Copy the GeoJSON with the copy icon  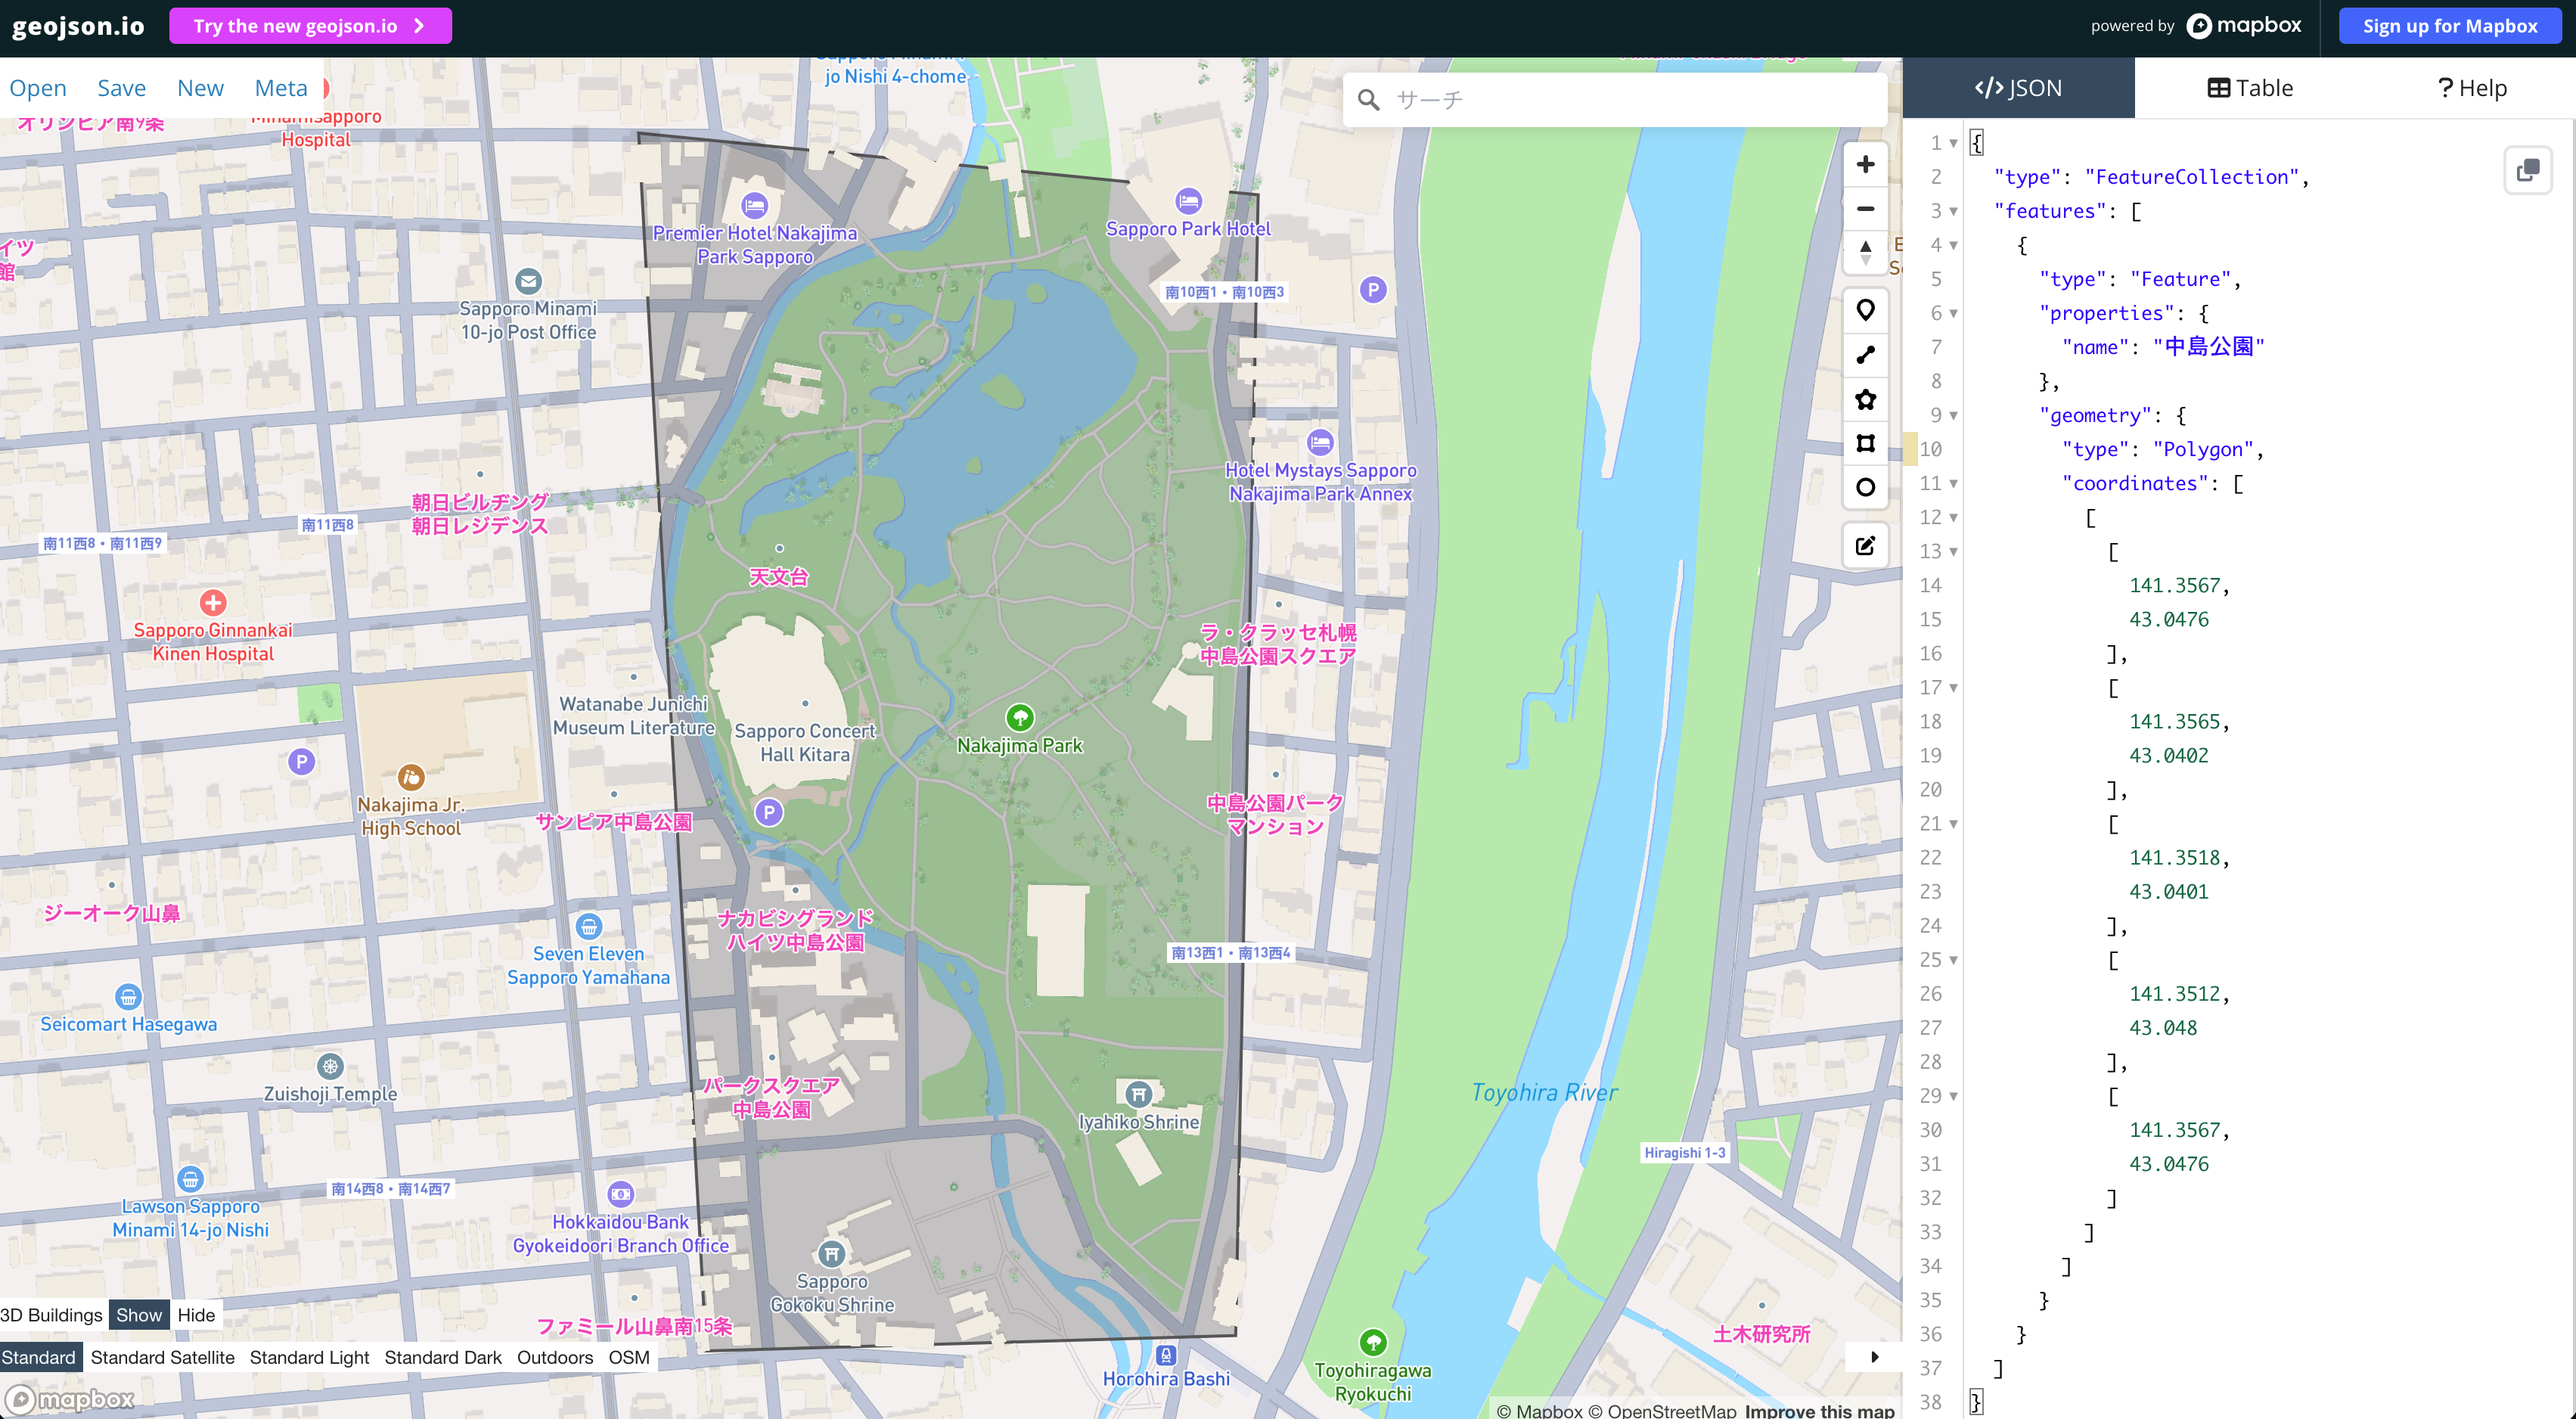coord(2528,170)
